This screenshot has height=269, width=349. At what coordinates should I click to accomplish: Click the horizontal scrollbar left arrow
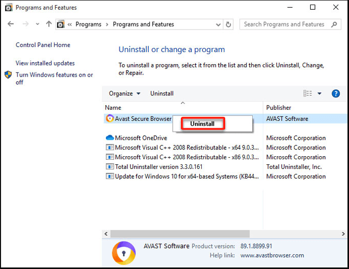(x=106, y=234)
